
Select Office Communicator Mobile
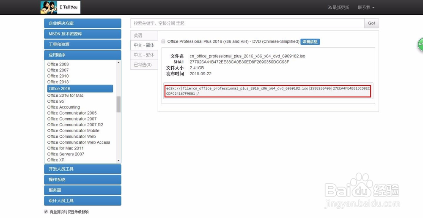[73, 131]
